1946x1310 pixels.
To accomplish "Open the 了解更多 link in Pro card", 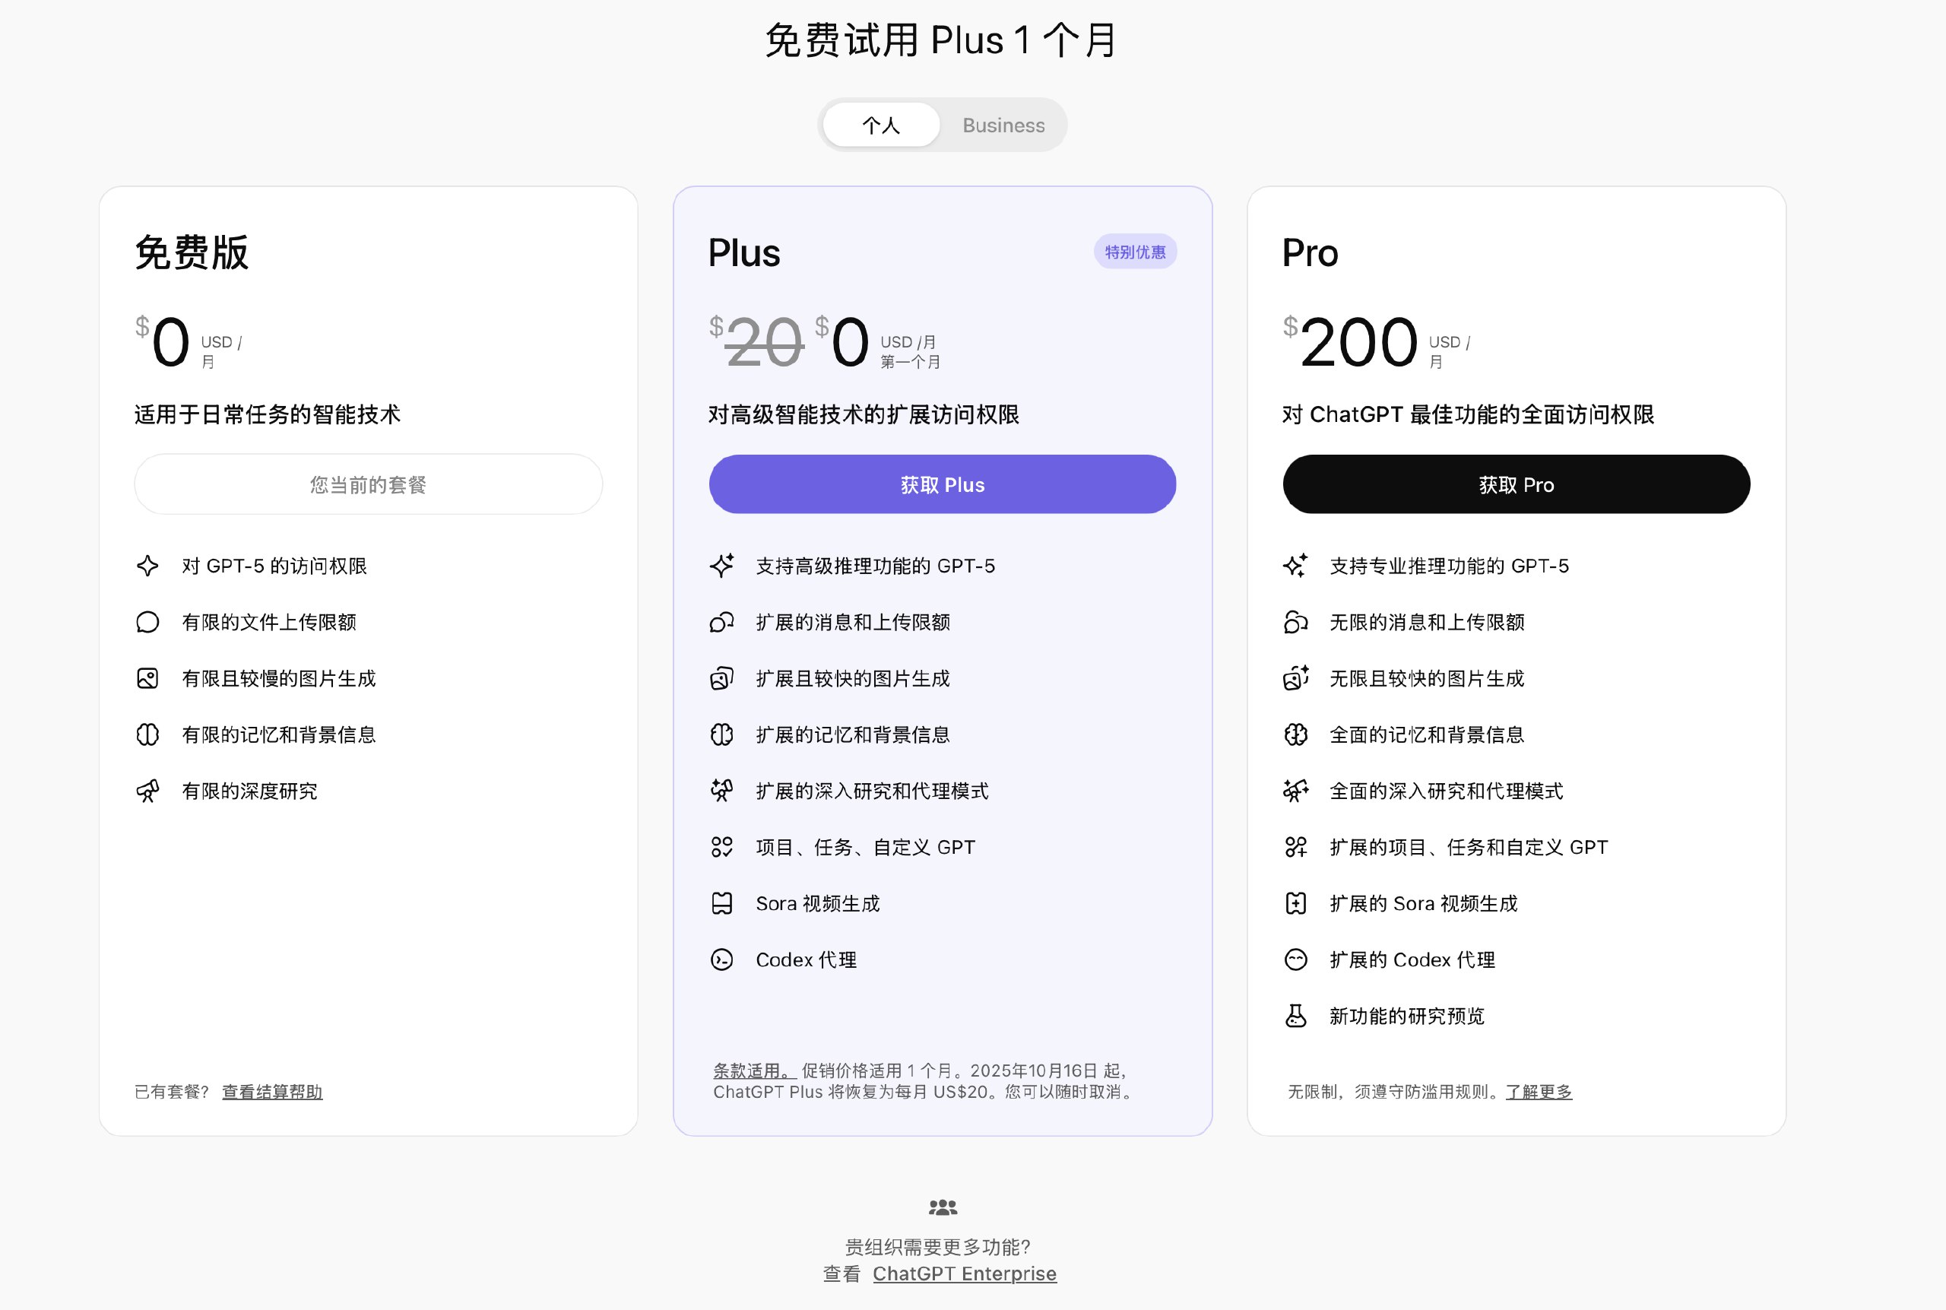I will point(1539,1092).
